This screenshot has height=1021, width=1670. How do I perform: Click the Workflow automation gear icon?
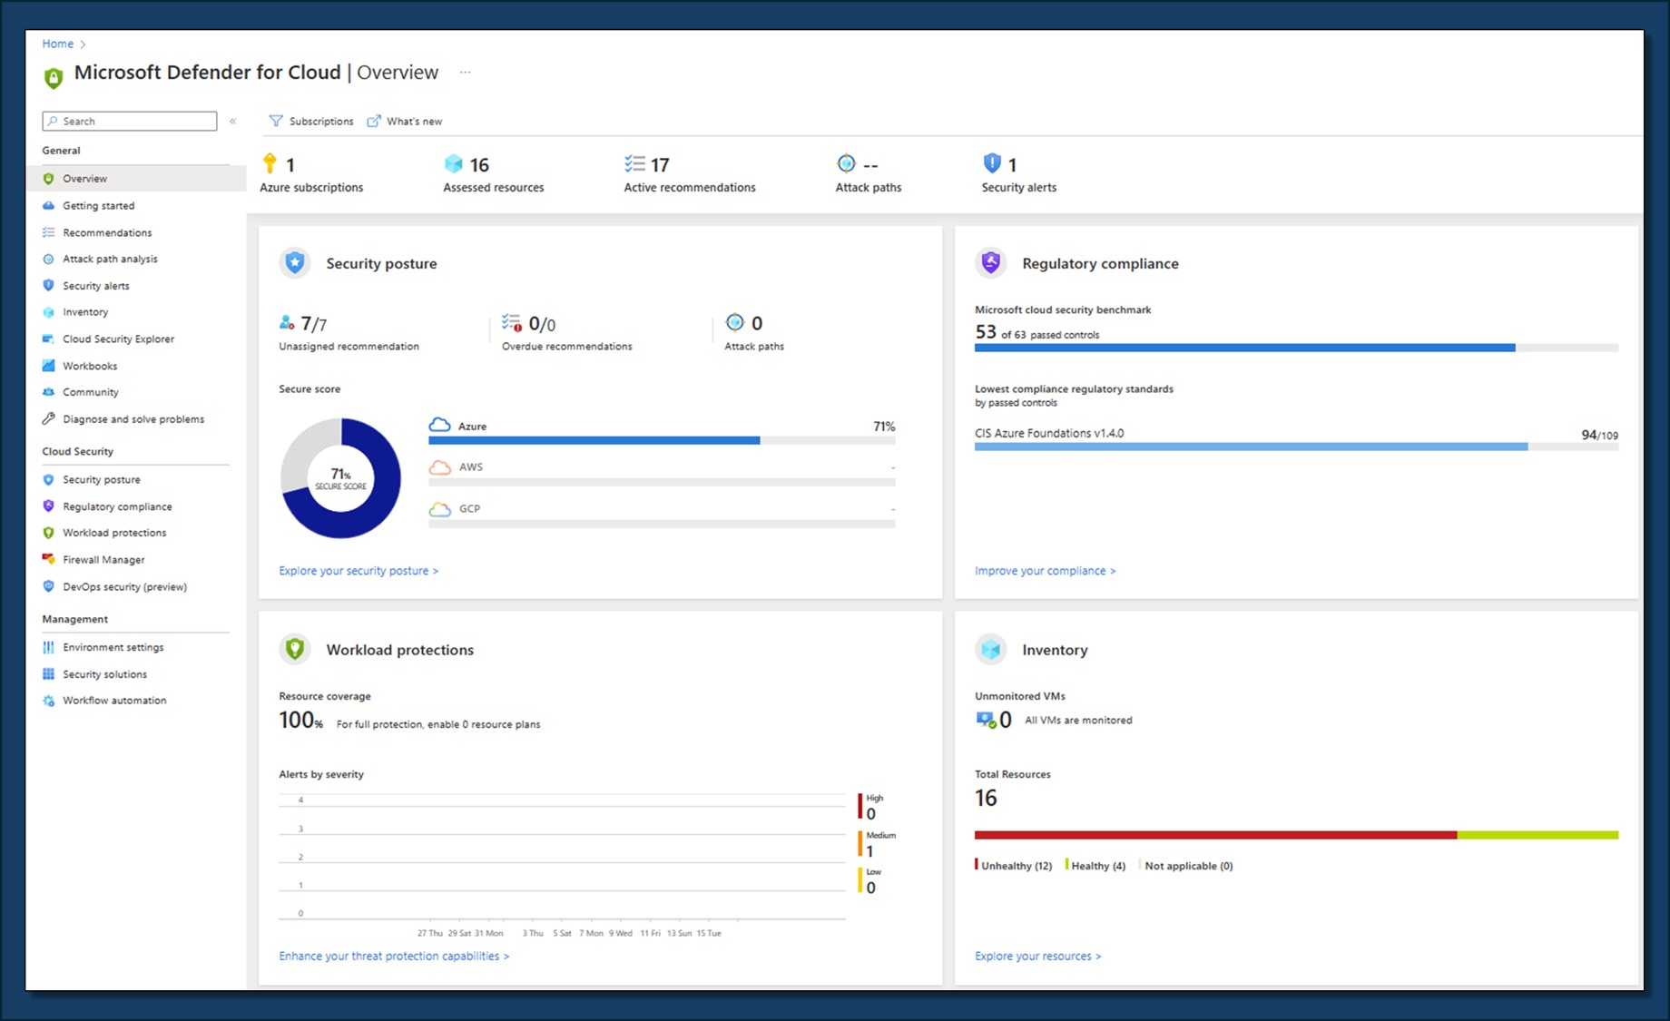coord(49,701)
